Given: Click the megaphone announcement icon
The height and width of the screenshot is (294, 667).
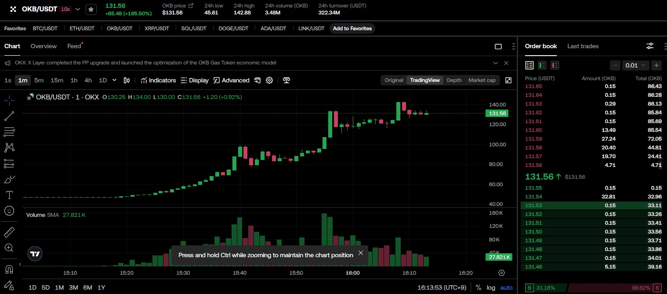Looking at the screenshot, I should pyautogui.click(x=8, y=63).
